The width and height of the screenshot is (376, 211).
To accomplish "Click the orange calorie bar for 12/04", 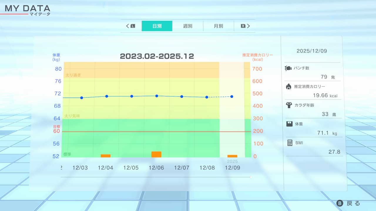I will pos(105,156).
